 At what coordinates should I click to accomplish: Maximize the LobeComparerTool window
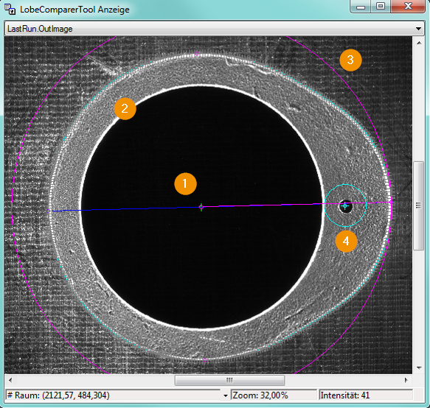[381, 7]
